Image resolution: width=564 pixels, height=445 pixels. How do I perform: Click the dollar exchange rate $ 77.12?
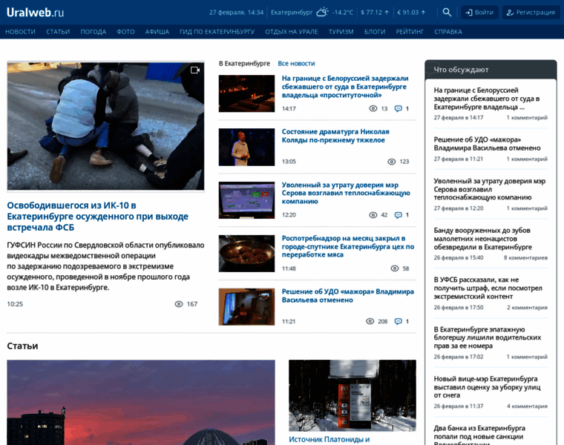(x=374, y=12)
